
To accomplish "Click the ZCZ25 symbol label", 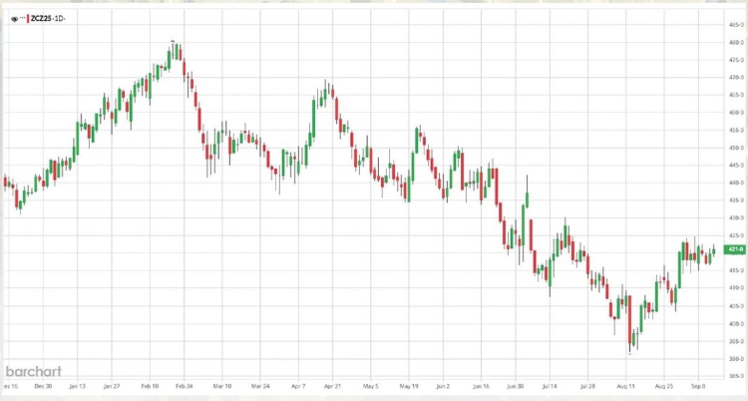I will tap(43, 18).
